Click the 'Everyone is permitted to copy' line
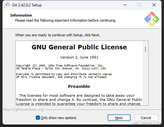Image resolution: width=164 pixels, height=127 pixels. pyautogui.click(x=64, y=74)
